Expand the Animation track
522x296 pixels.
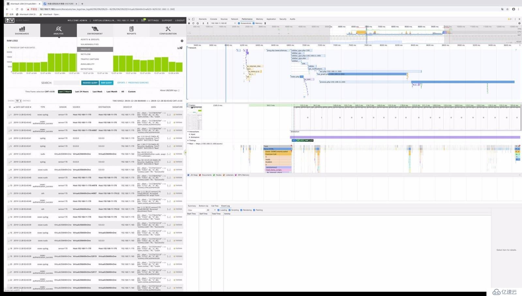click(x=190, y=137)
